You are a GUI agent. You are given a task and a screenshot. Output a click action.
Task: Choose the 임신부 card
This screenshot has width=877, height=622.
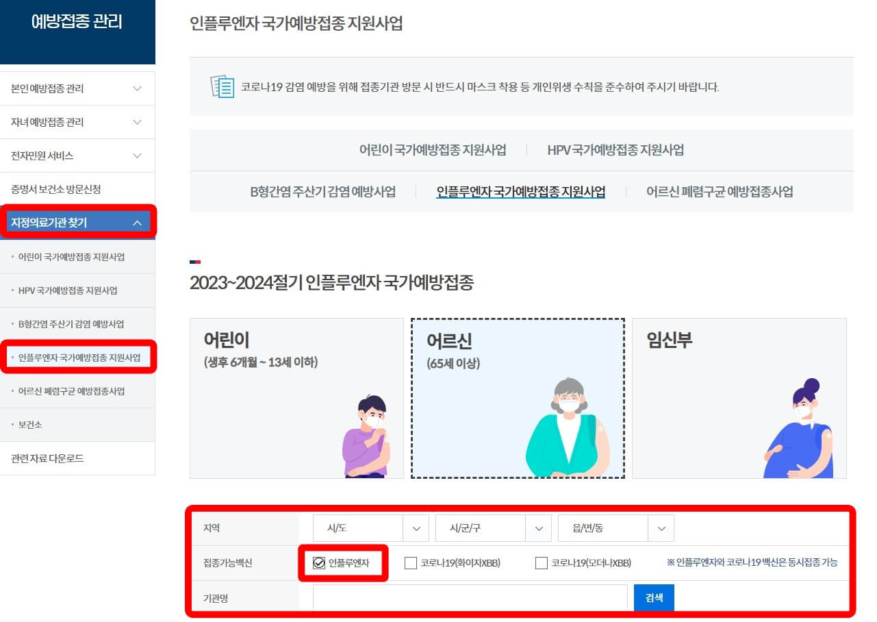739,398
